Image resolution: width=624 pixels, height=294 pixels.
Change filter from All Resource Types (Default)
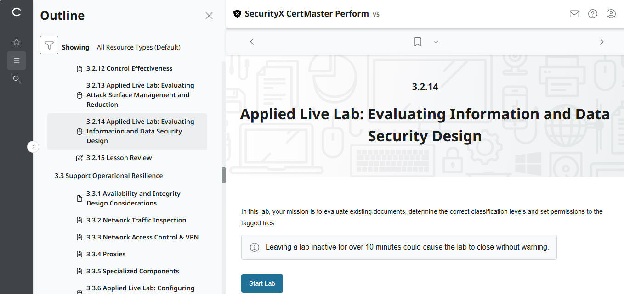(x=139, y=47)
